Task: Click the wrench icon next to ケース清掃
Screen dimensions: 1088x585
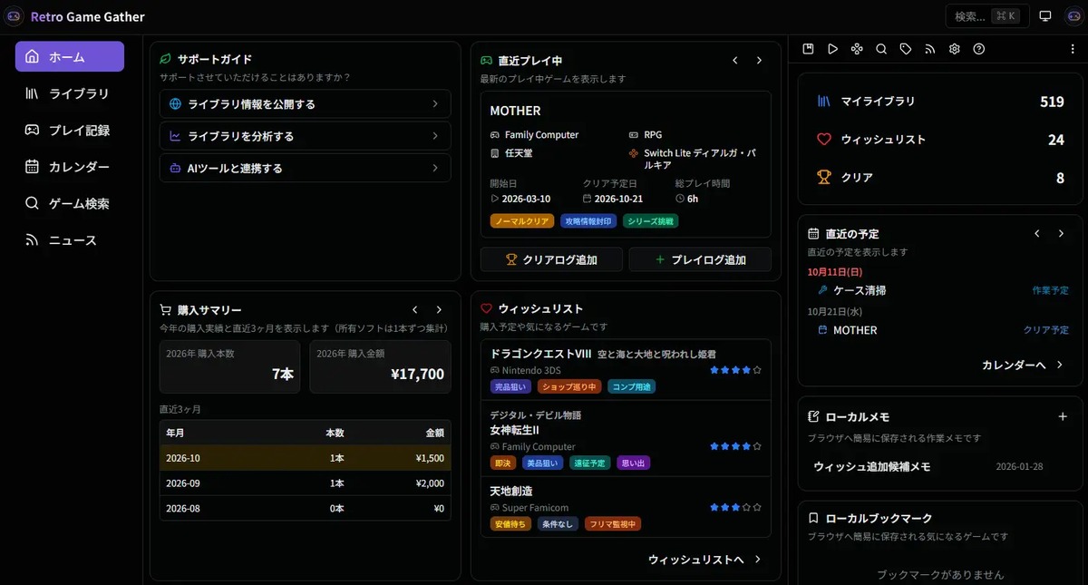Action: (822, 290)
